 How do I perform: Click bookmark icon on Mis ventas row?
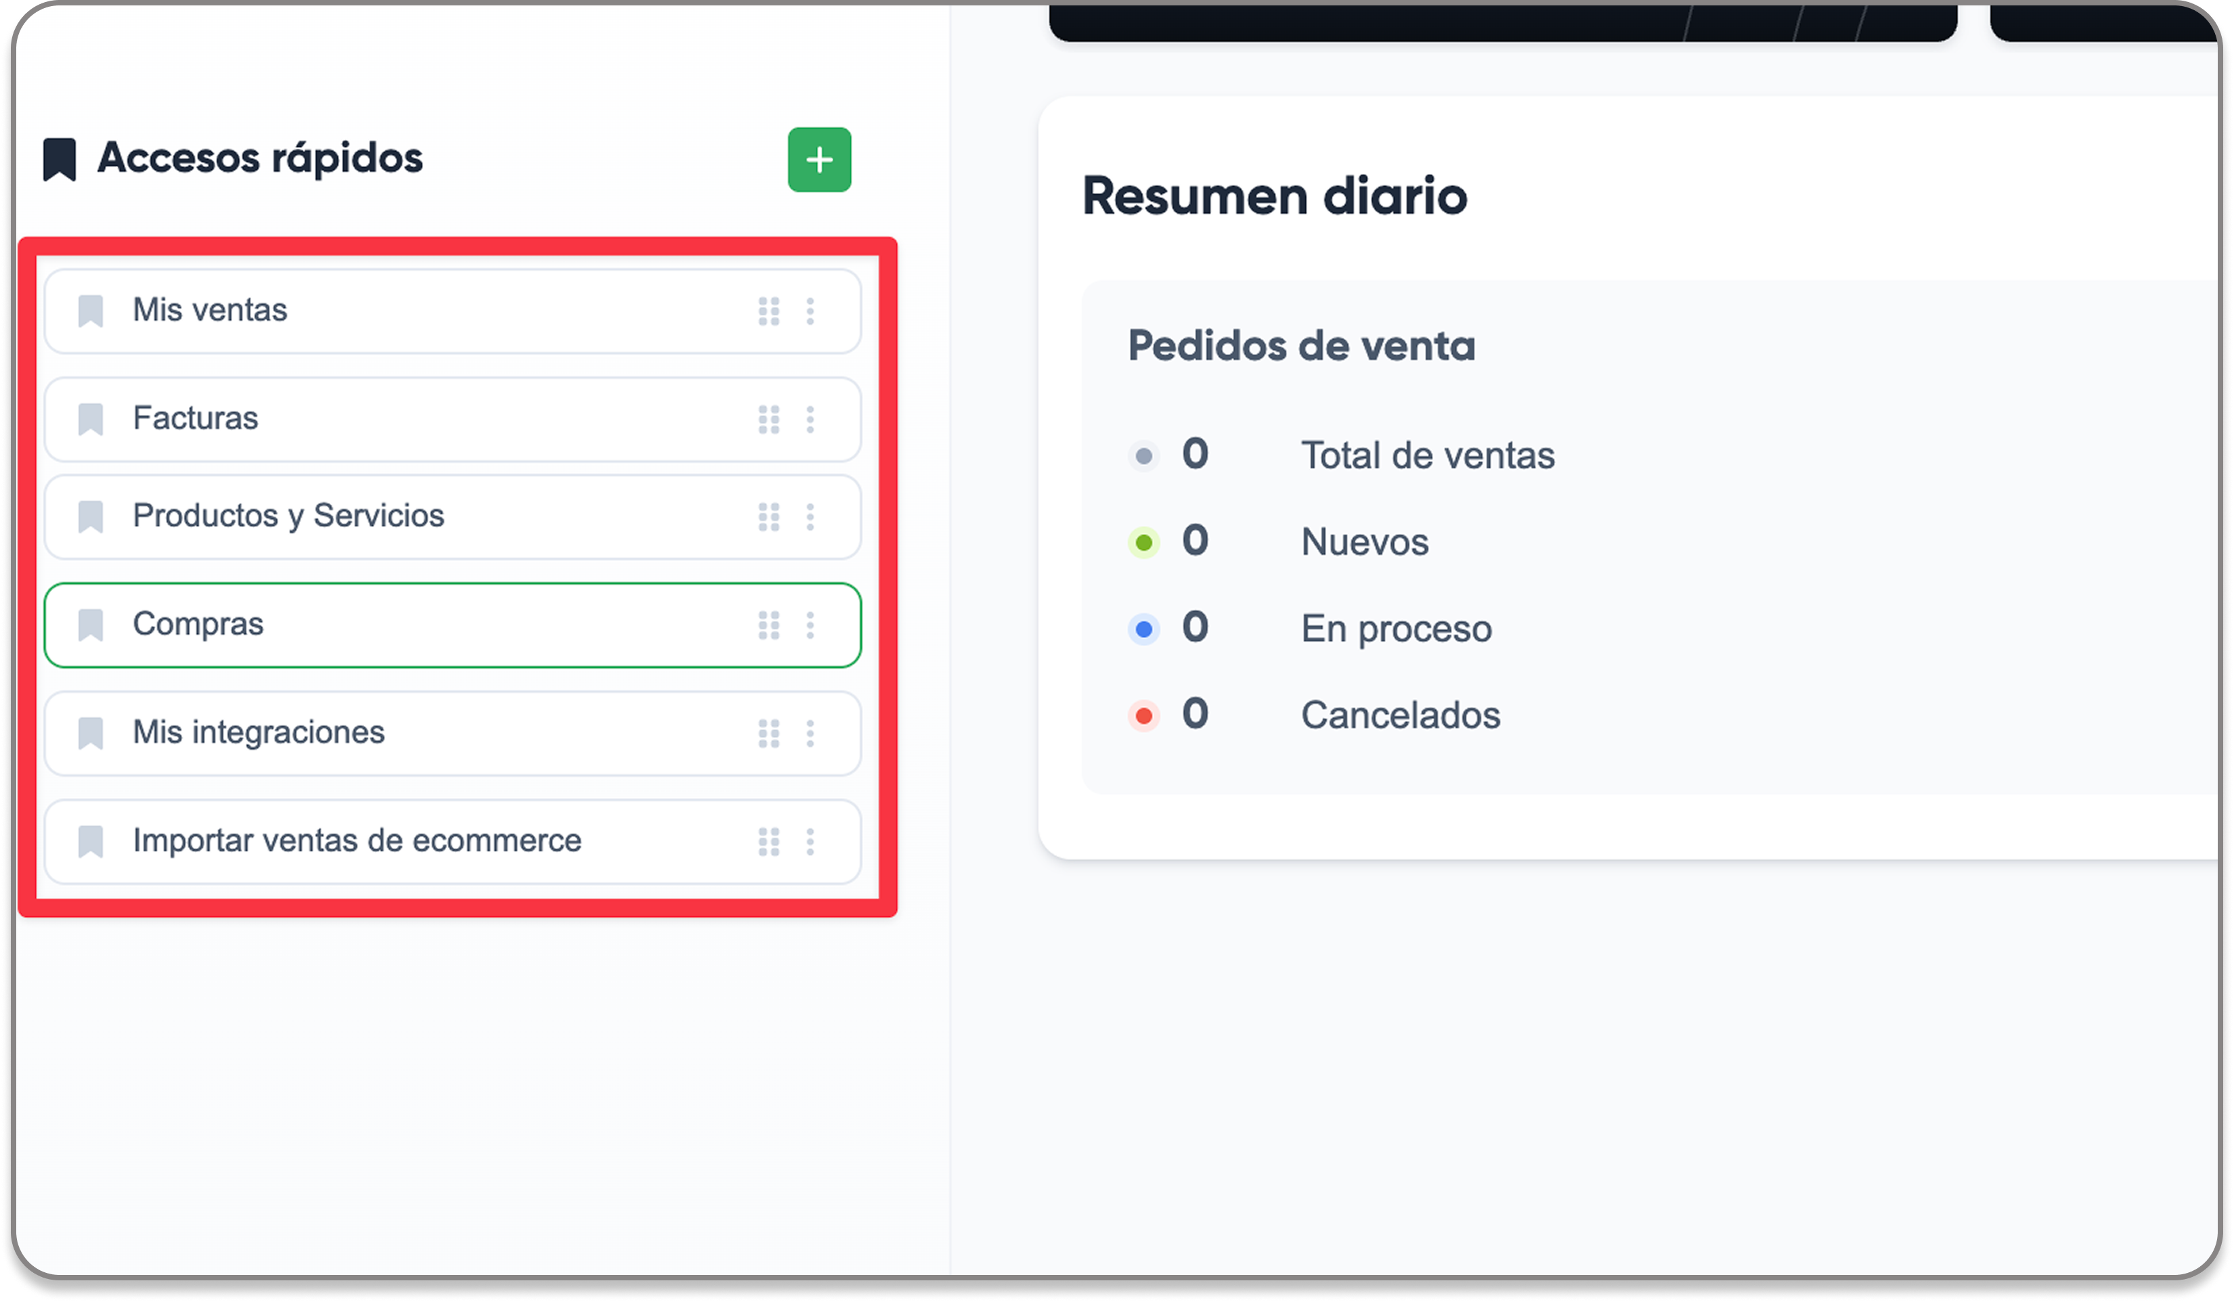91,311
